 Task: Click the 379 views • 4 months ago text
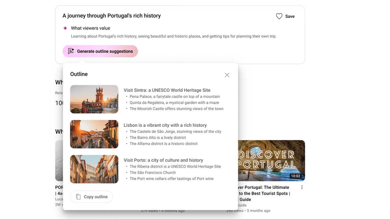pos(162,211)
